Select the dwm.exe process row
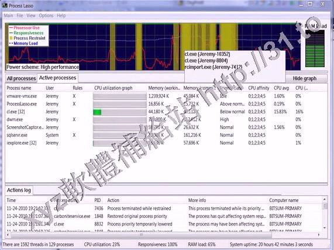 (166, 120)
